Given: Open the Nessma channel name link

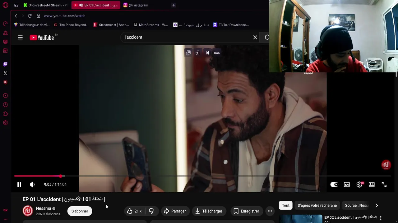Looking at the screenshot, I should point(44,208).
